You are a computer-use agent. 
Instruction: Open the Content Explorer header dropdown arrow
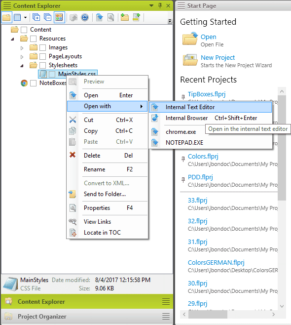click(x=151, y=5)
